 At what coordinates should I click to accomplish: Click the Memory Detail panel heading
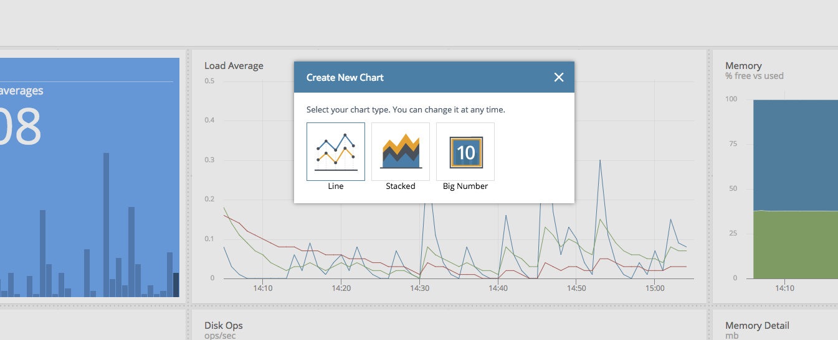[x=757, y=326]
